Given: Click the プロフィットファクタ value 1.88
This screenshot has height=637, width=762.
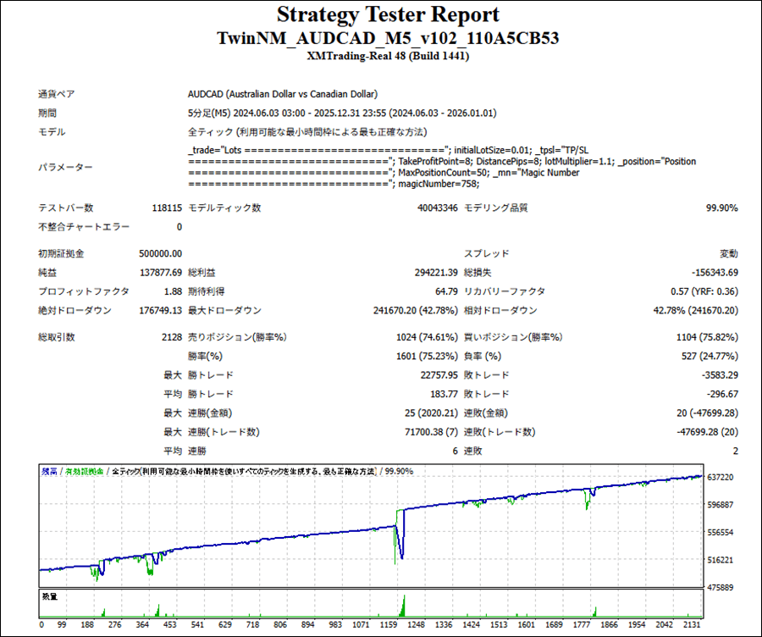Looking at the screenshot, I should [x=173, y=291].
